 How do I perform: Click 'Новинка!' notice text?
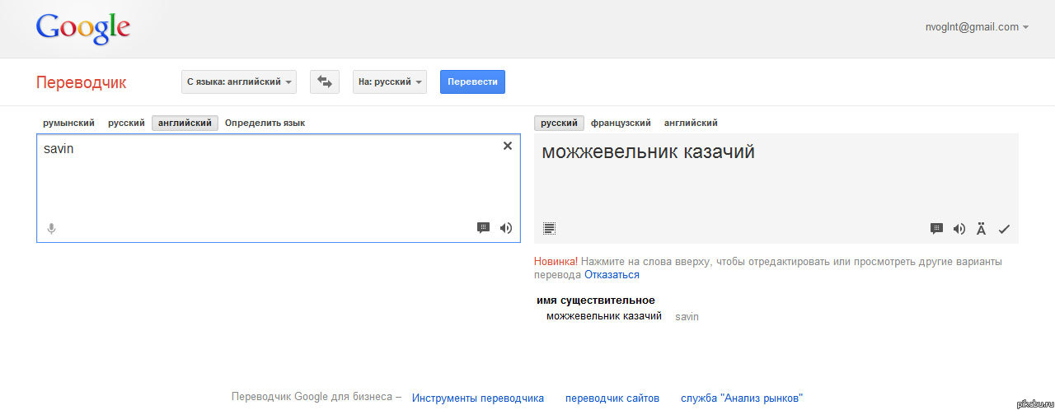(556, 262)
